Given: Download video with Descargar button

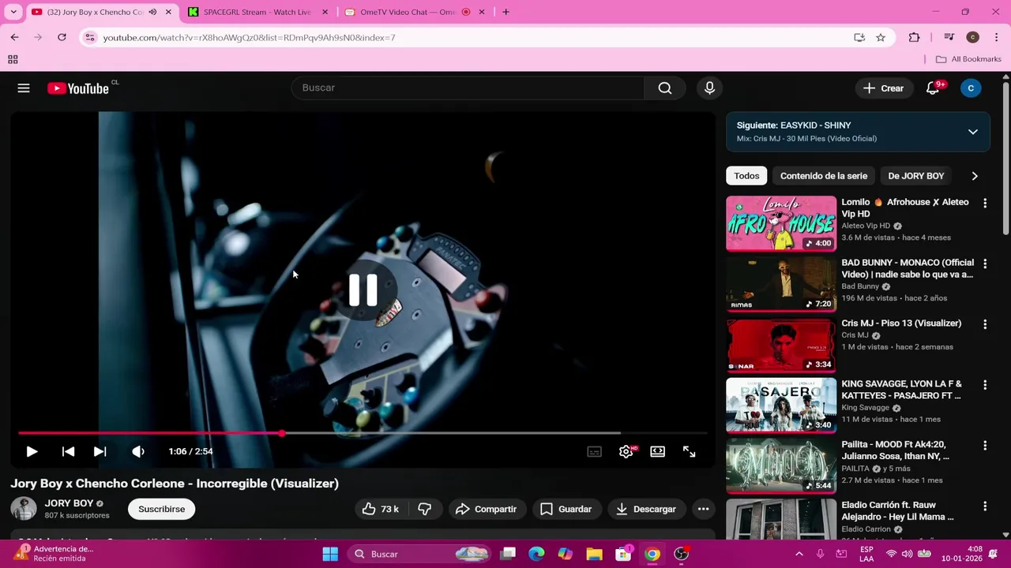Looking at the screenshot, I should pyautogui.click(x=646, y=509).
